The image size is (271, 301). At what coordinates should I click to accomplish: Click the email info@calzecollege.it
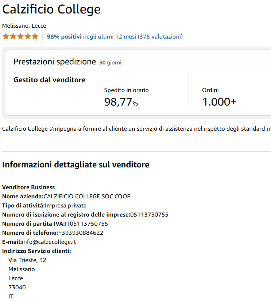coord(49,242)
